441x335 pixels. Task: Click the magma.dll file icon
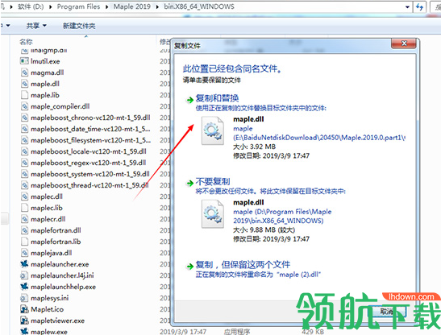pyautogui.click(x=24, y=72)
